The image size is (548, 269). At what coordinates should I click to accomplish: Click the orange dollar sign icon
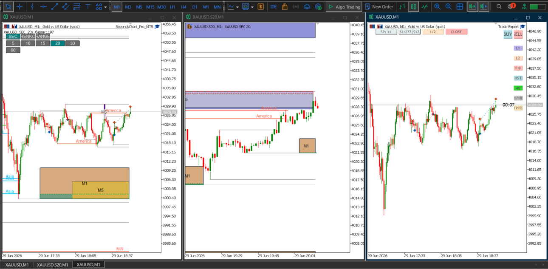tap(260, 7)
